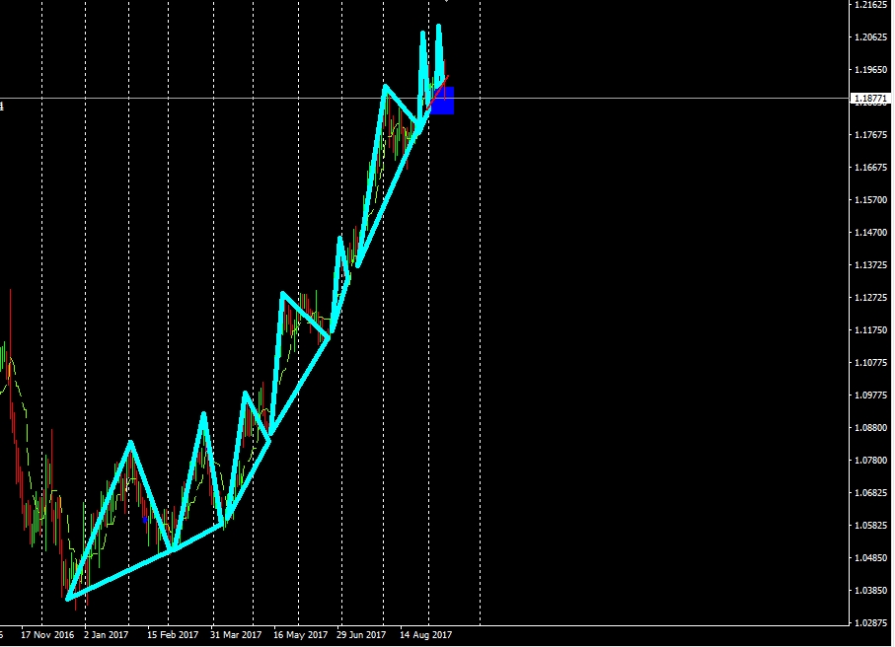Image resolution: width=895 pixels, height=647 pixels.
Task: Click the 1.21625 price scale label
Action: pos(870,5)
